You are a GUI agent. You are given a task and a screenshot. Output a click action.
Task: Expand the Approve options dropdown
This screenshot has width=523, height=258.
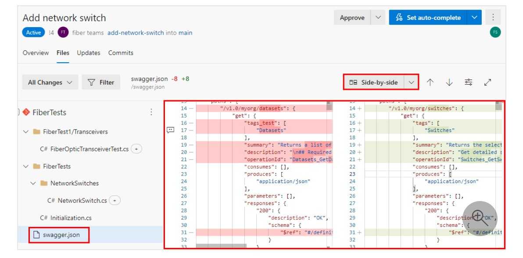click(x=377, y=17)
